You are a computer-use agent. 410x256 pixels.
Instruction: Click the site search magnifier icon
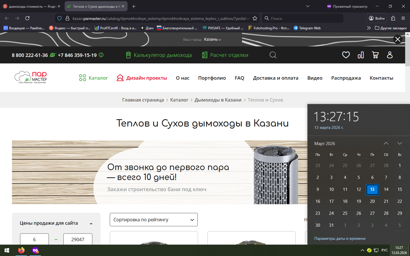tap(273, 55)
